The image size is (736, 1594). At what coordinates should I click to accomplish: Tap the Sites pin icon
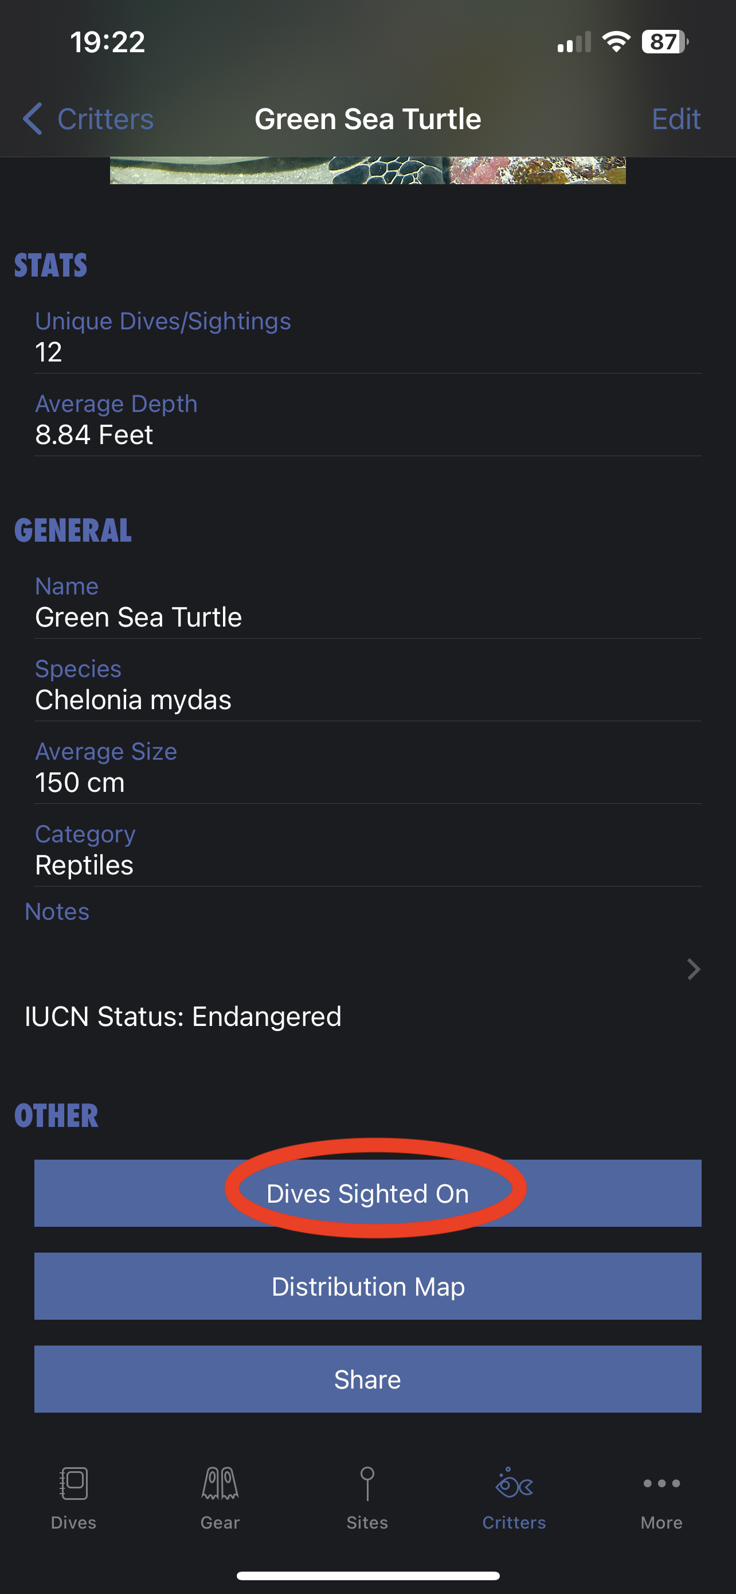367,1484
